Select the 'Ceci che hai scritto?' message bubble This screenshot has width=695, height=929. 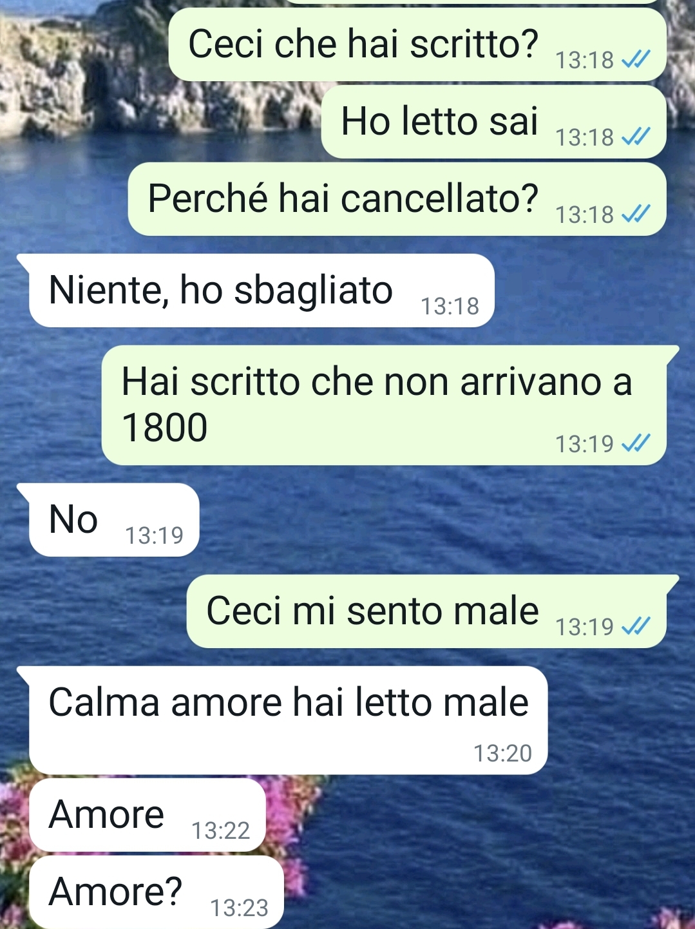417,44
